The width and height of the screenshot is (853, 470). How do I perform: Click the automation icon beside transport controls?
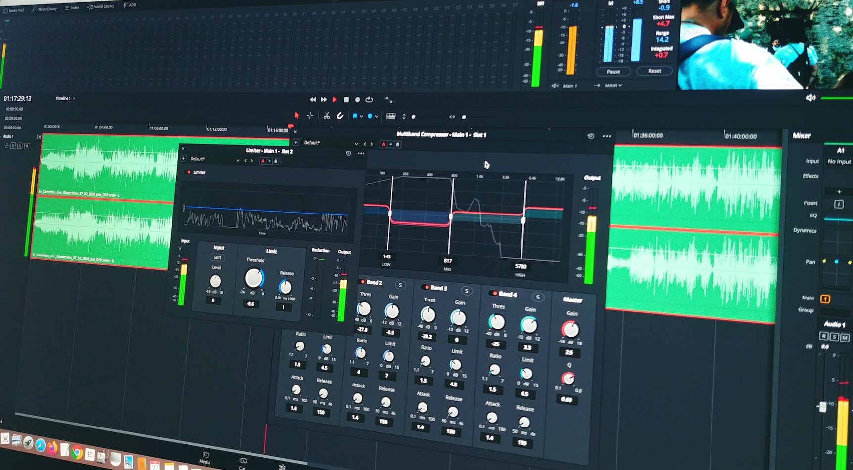point(389,100)
